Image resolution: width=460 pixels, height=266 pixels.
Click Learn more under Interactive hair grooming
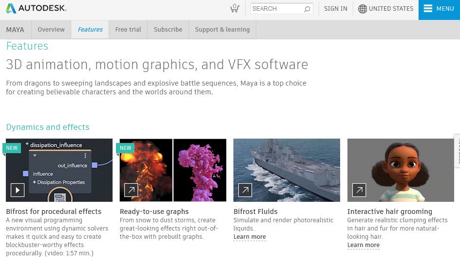(364, 245)
